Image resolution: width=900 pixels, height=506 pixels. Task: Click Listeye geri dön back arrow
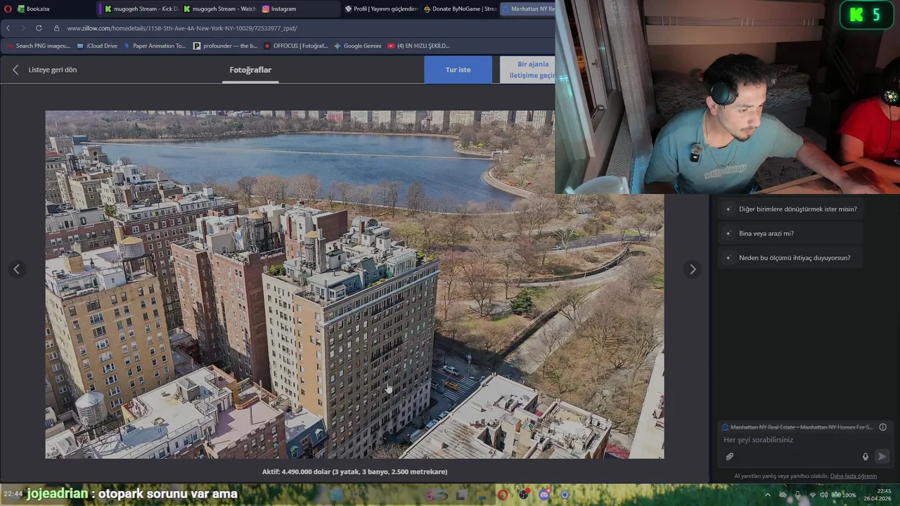15,70
